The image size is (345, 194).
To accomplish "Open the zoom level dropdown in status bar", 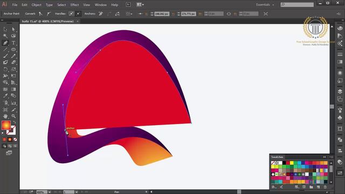I will point(50,192).
